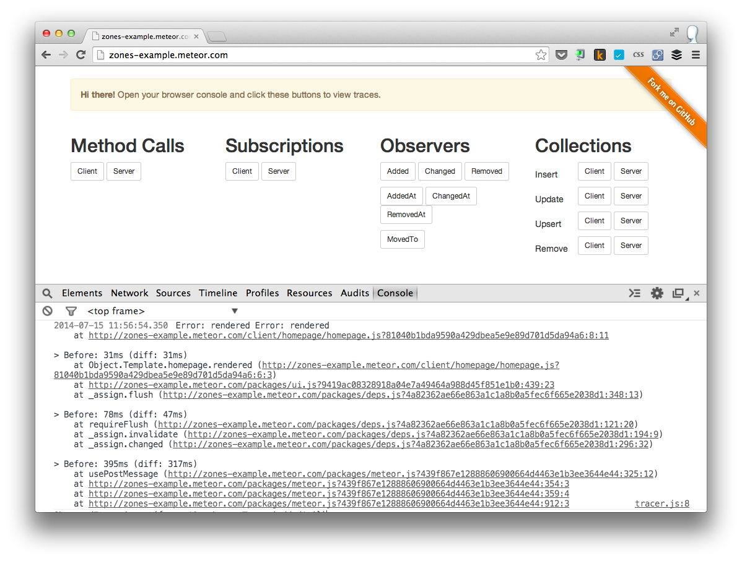Click the blue checkmark extension icon

point(619,54)
